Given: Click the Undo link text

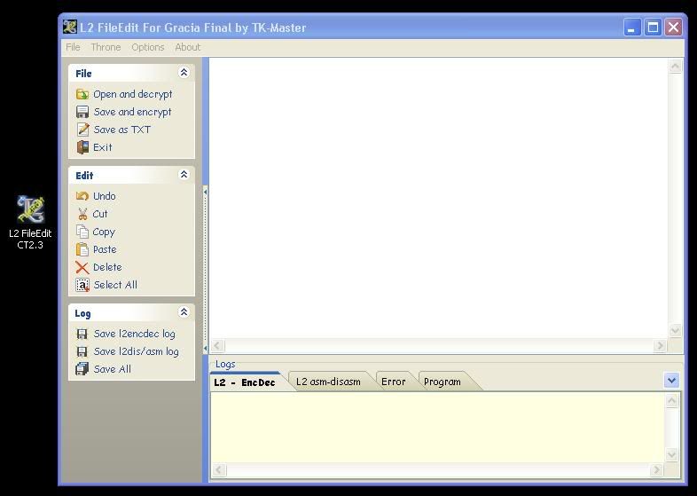Looking at the screenshot, I should pos(105,196).
